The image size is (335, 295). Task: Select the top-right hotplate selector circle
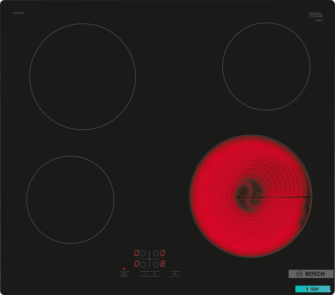pyautogui.click(x=156, y=253)
